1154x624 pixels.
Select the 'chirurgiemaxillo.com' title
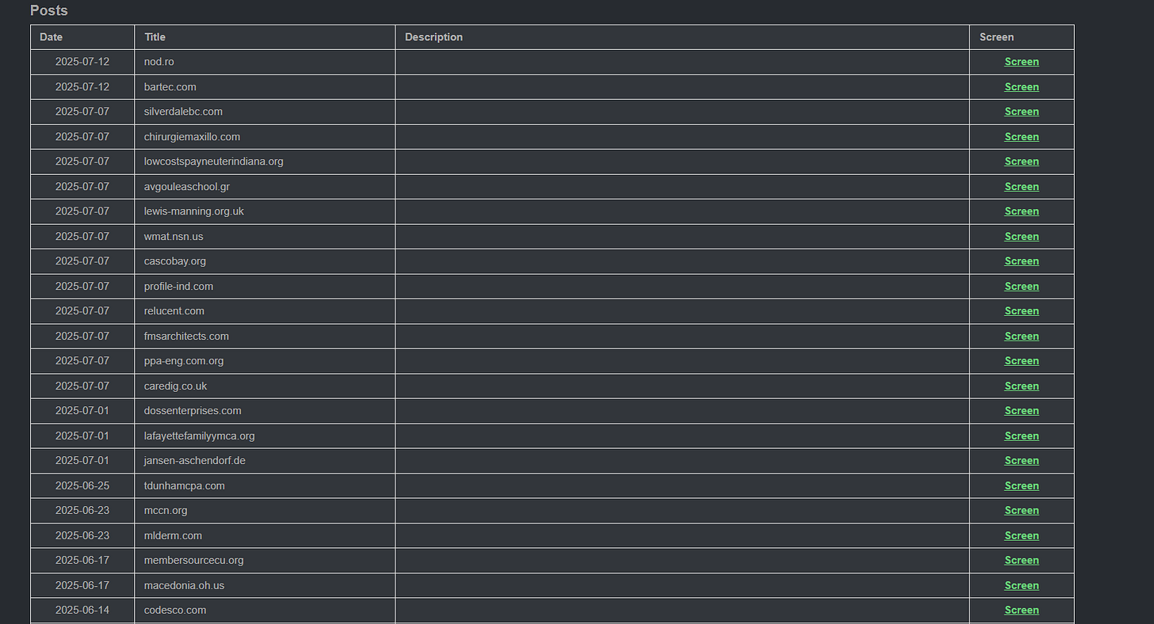(192, 137)
